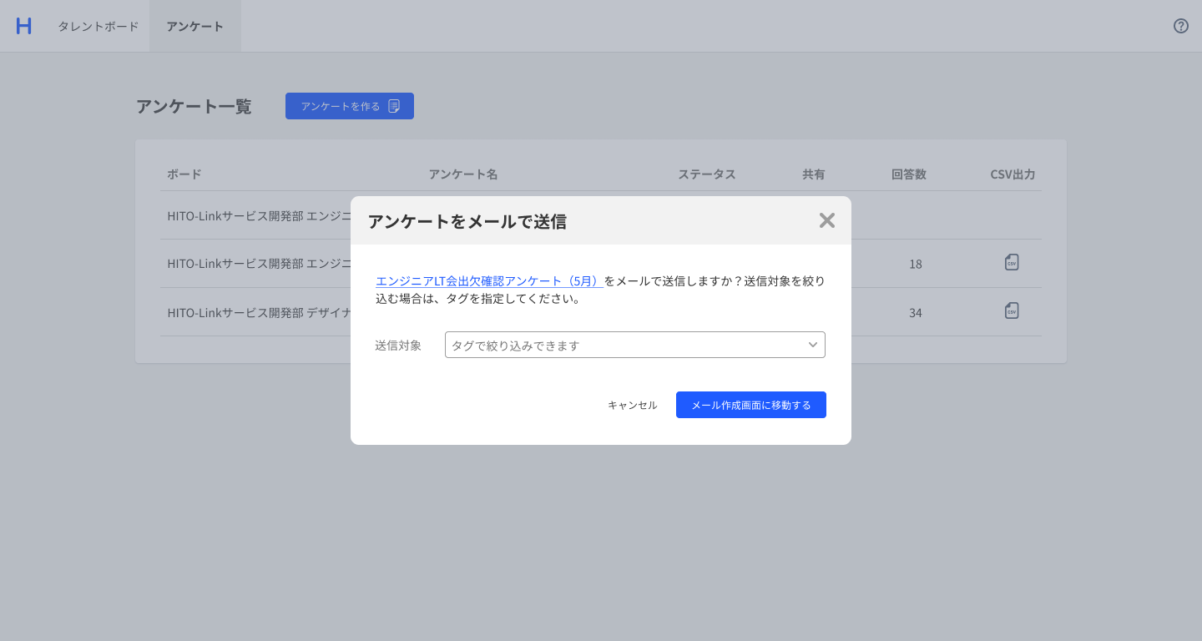Screen dimensions: 1202x641
Task: Click the blue H logo icon
Action: 23,26
